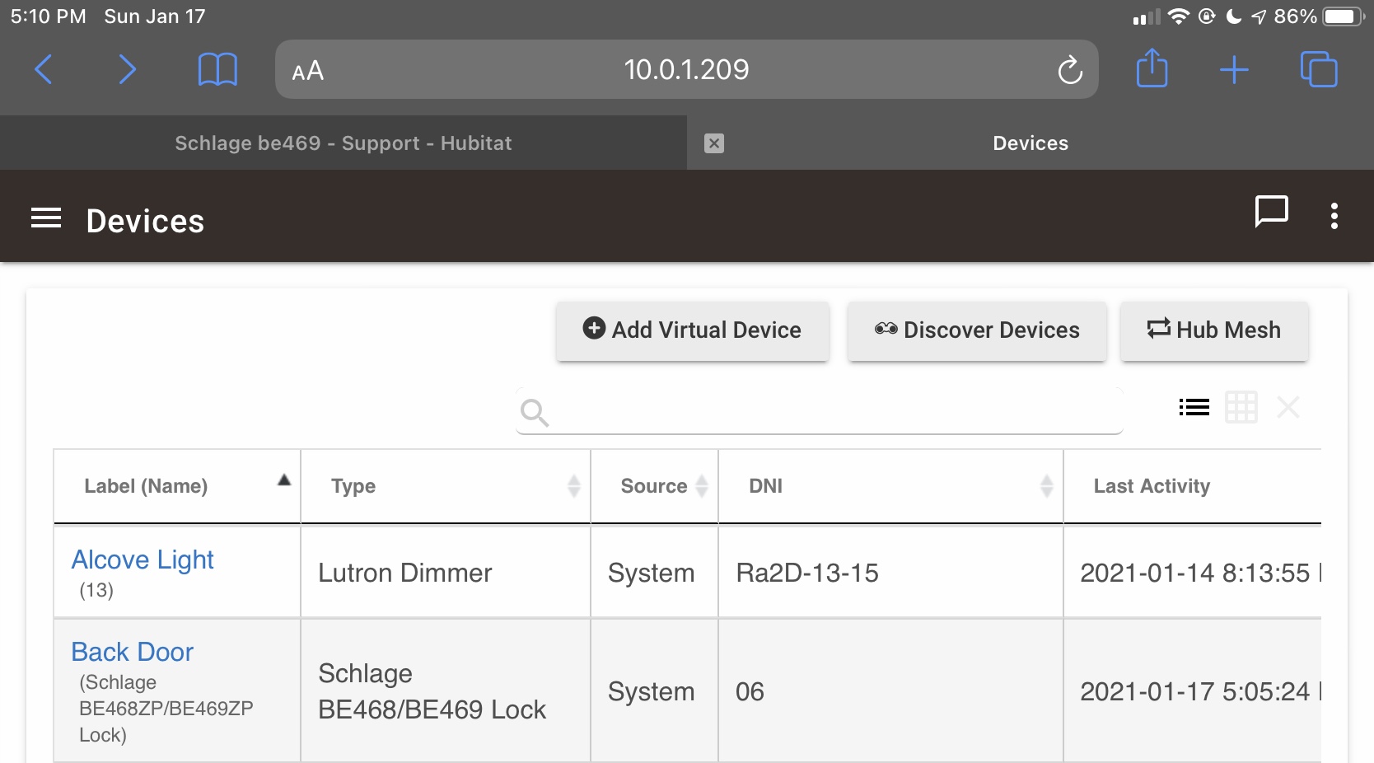
Task: Sort by Label (Name) column arrow
Action: click(284, 480)
